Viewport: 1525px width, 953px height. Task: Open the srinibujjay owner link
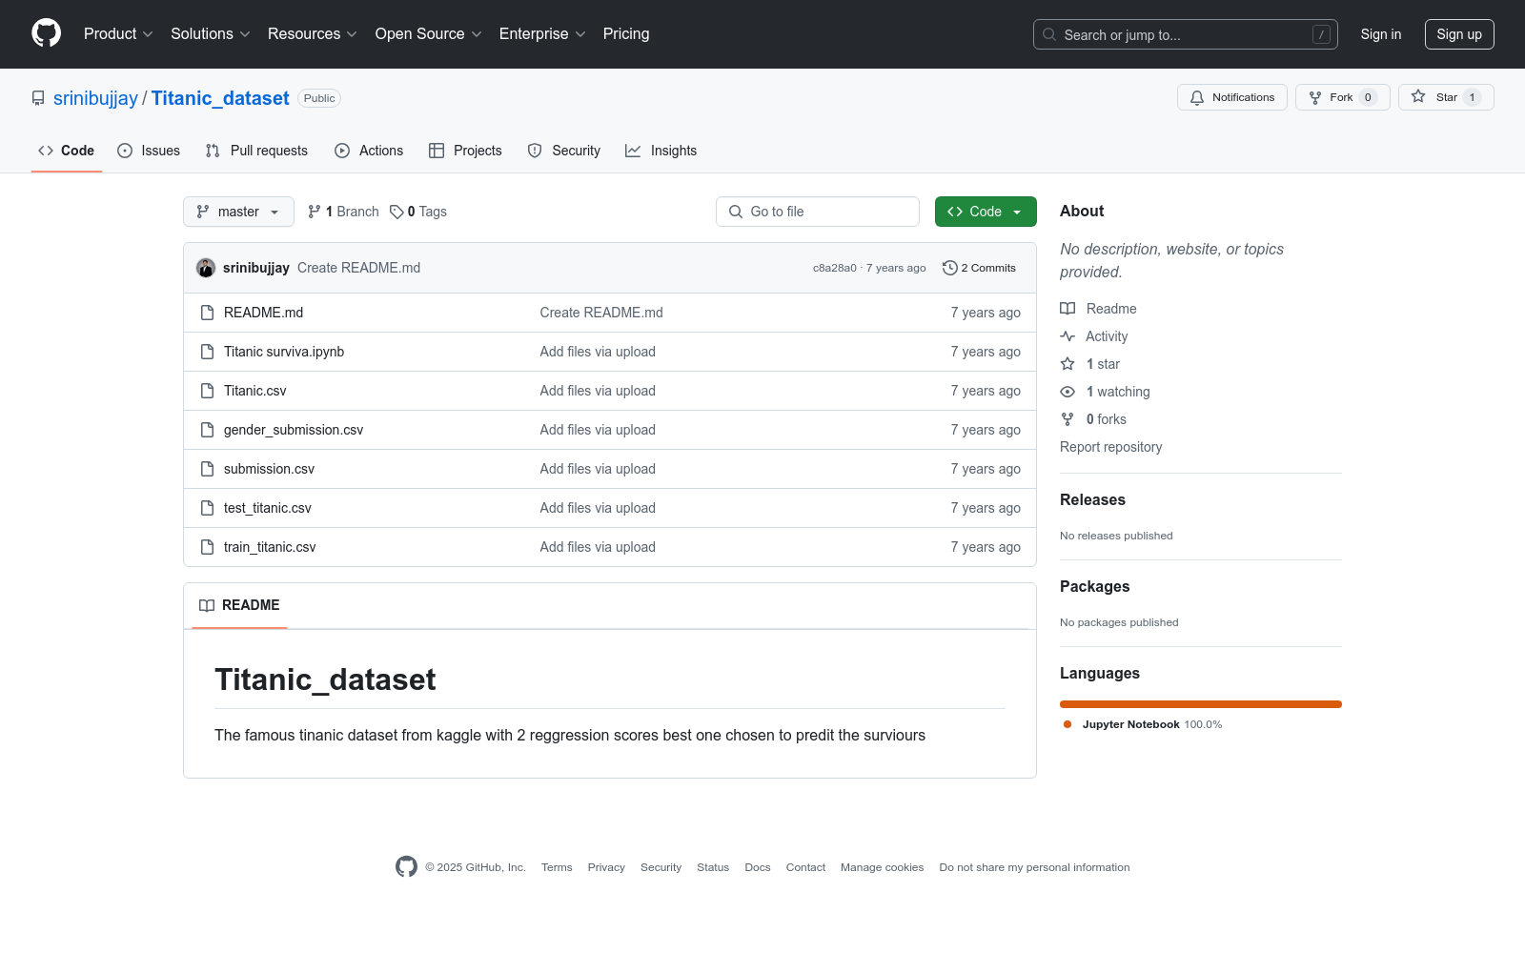[95, 98]
